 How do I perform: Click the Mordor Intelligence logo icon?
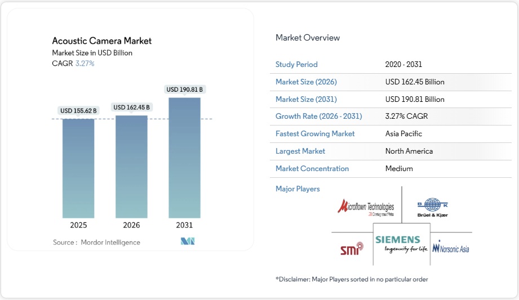187,242
